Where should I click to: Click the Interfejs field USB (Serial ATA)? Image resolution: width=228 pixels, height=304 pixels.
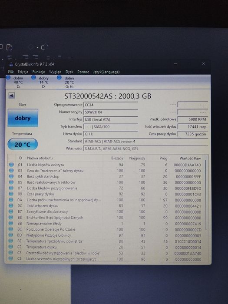point(110,119)
